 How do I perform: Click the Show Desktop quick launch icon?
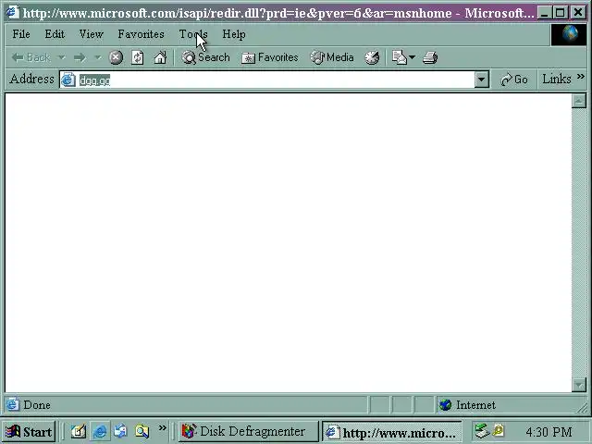79,431
